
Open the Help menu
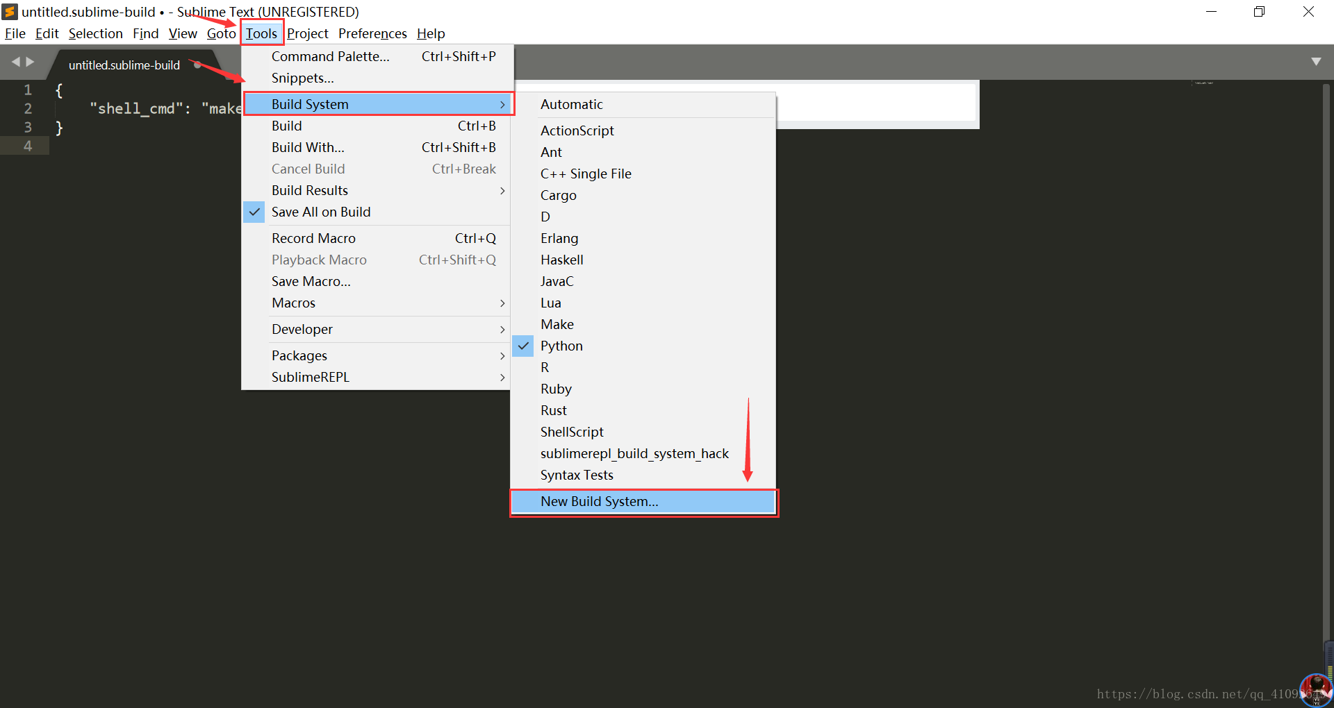point(430,33)
